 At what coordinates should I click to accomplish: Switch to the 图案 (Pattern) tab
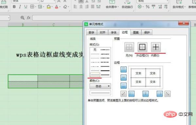click(x=136, y=32)
